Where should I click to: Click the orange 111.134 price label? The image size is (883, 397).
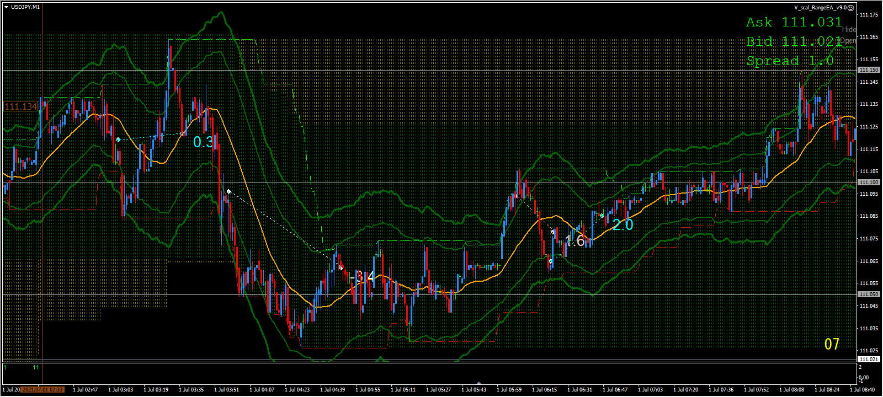20,106
